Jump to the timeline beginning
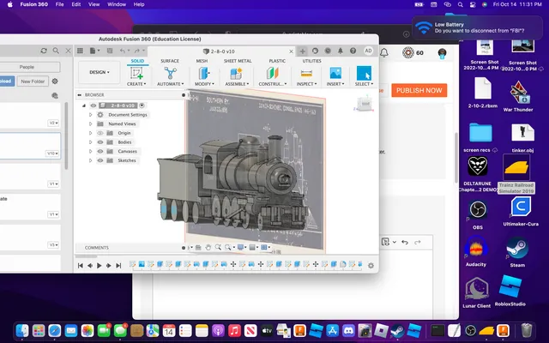The height and width of the screenshot is (343, 549). pos(80,266)
